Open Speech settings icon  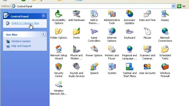[94, 67]
